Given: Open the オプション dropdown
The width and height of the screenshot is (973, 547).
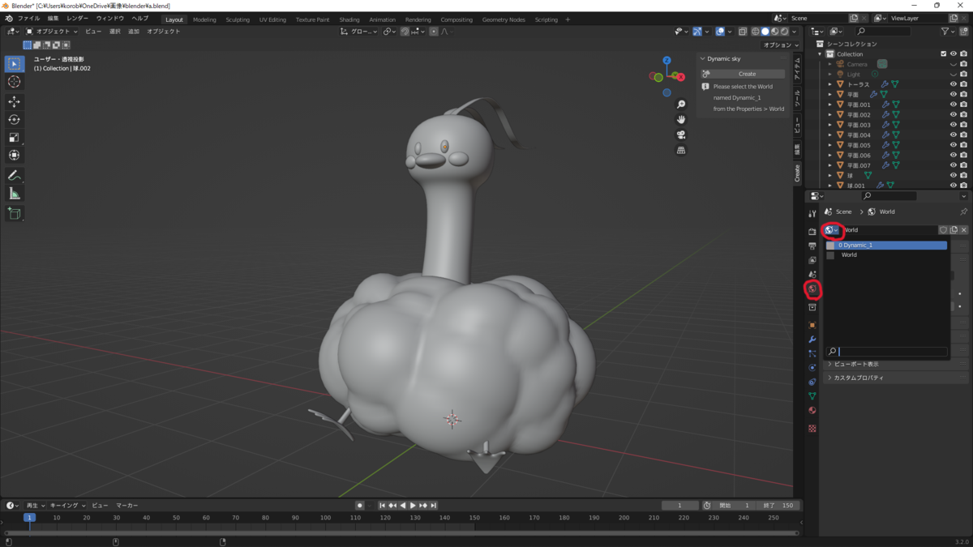Looking at the screenshot, I should 781,45.
